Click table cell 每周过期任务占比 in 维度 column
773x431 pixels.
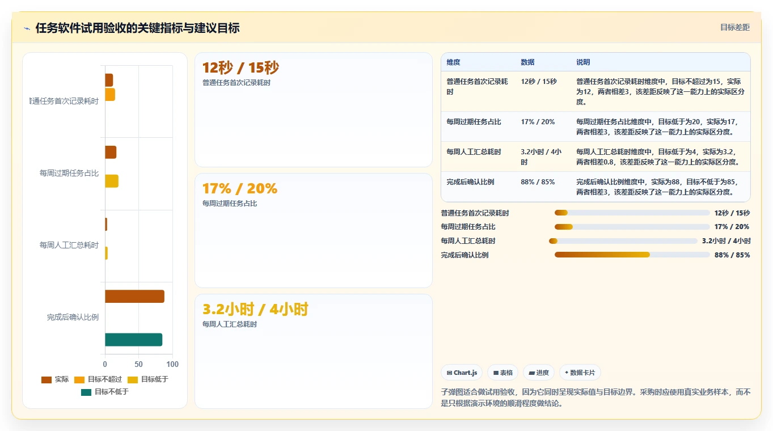[478, 126]
